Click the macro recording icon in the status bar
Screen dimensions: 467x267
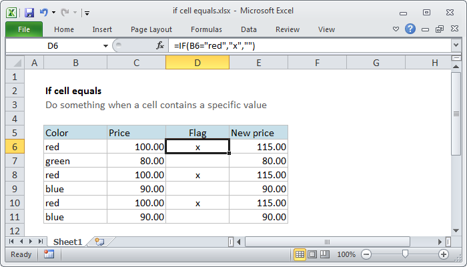tap(49, 254)
